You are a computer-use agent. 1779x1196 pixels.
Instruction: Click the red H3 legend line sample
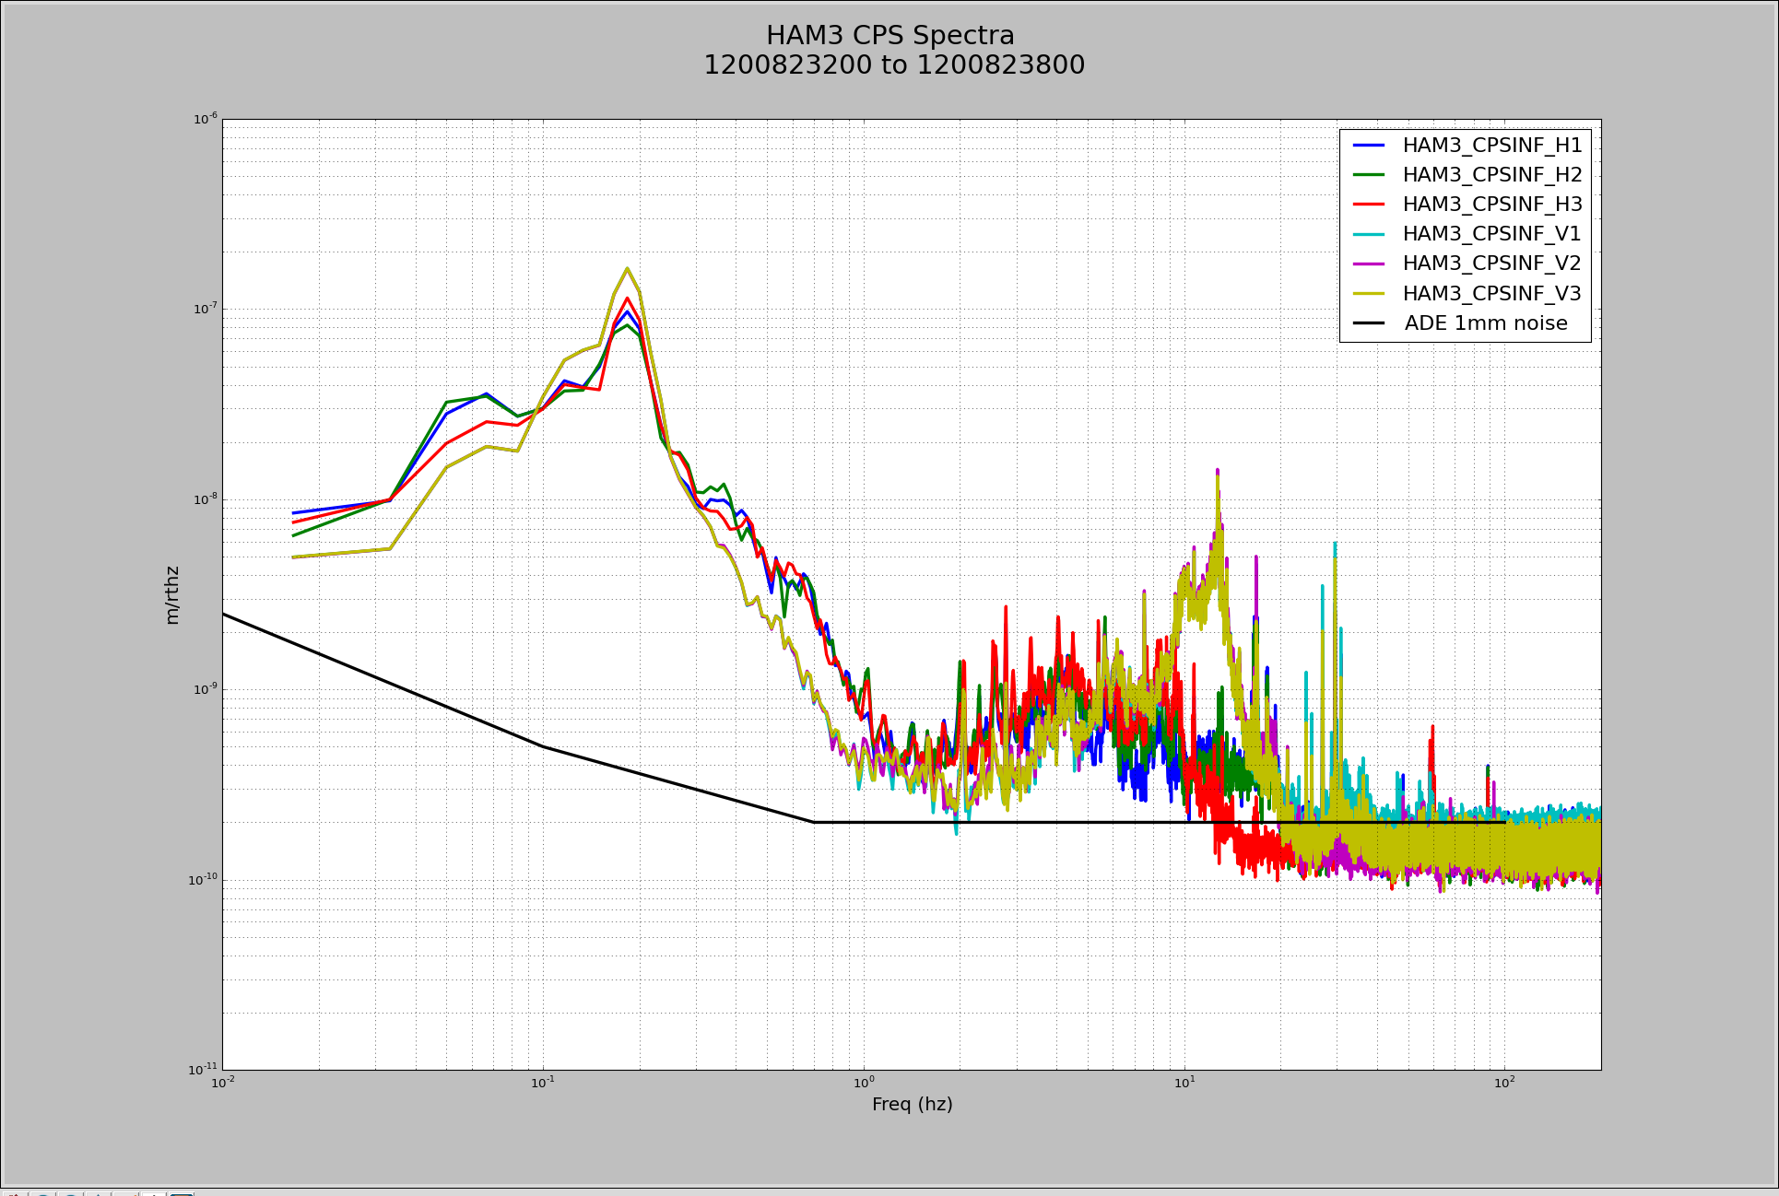(x=1369, y=205)
